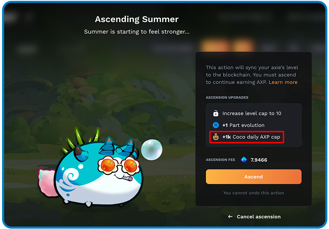Click the blue Part evolution chevron icon

coord(215,125)
